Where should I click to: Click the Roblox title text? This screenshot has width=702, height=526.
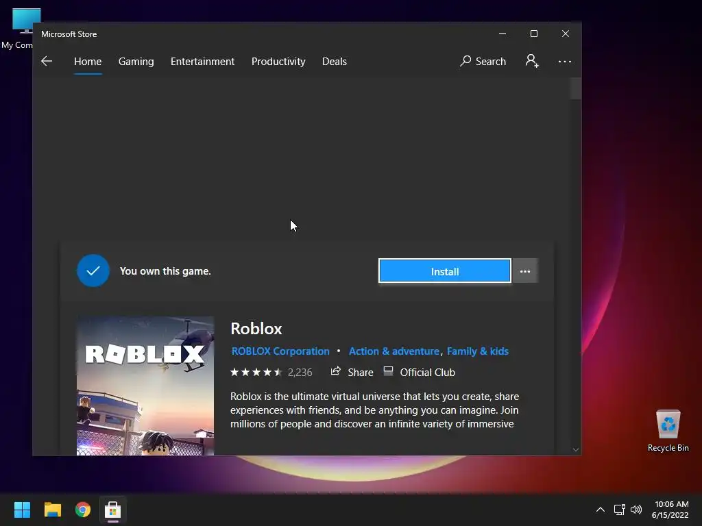256,329
